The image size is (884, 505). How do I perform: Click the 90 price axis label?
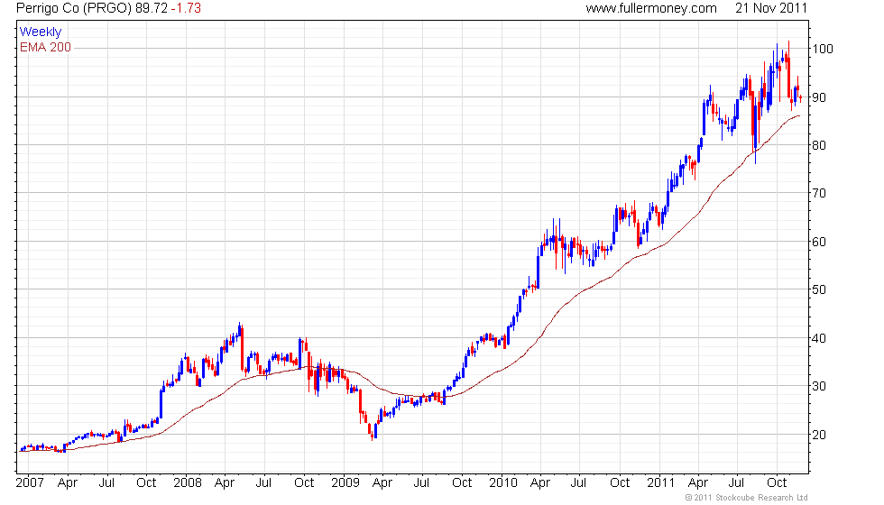(x=819, y=97)
